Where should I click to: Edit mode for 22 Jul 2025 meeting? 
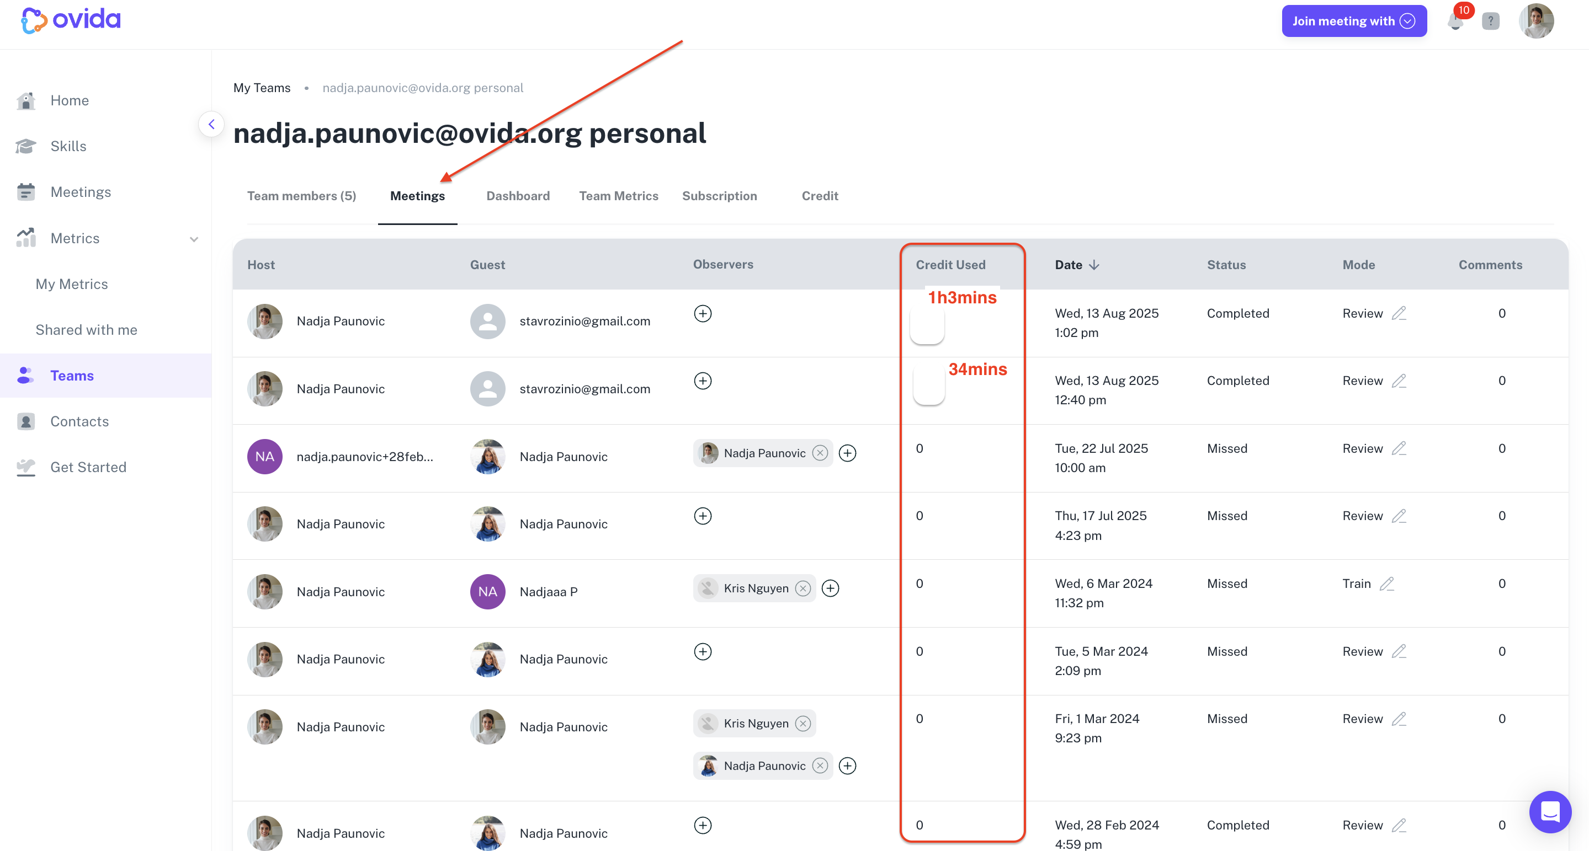1399,448
